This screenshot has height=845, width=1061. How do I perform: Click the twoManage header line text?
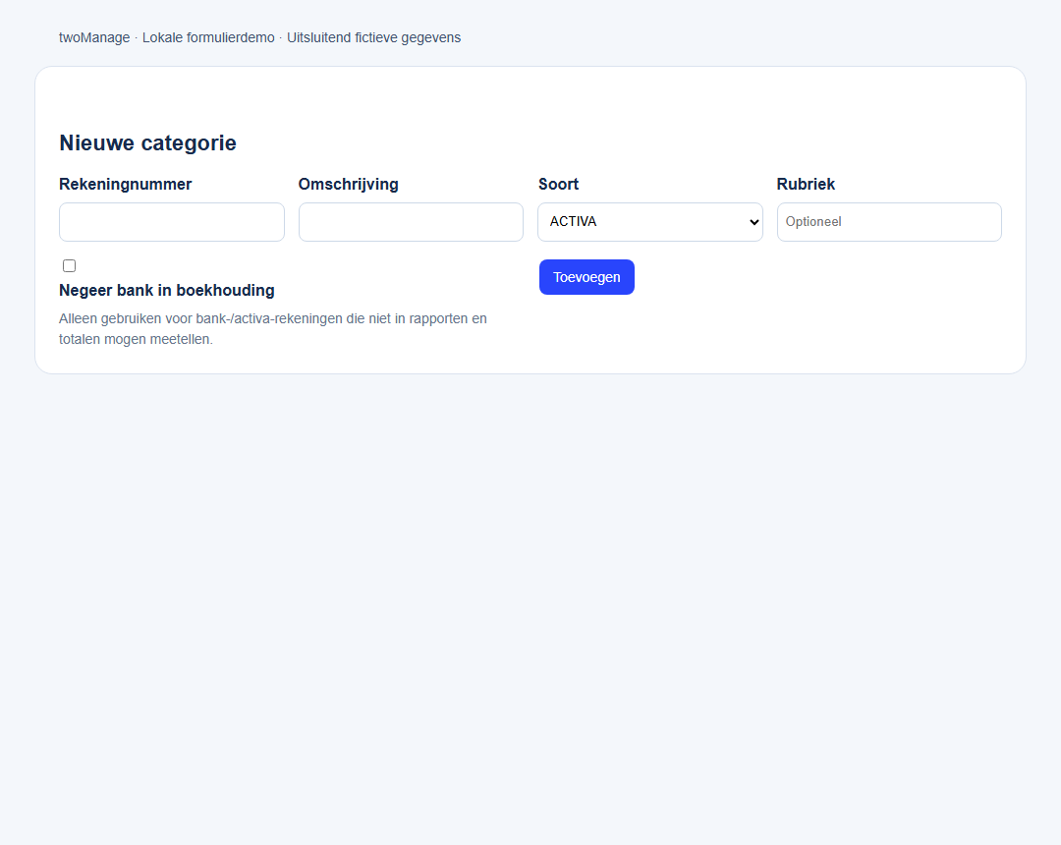pos(259,38)
